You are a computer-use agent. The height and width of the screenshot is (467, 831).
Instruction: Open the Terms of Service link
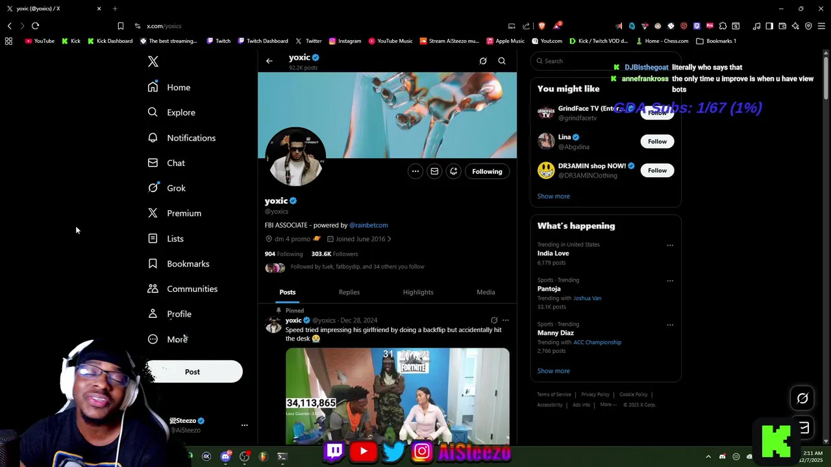554,394
